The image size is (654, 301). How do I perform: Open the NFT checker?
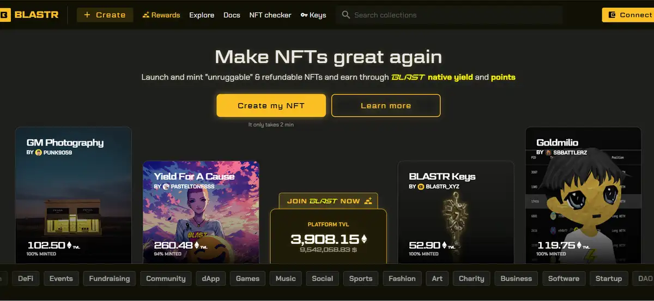click(x=270, y=15)
